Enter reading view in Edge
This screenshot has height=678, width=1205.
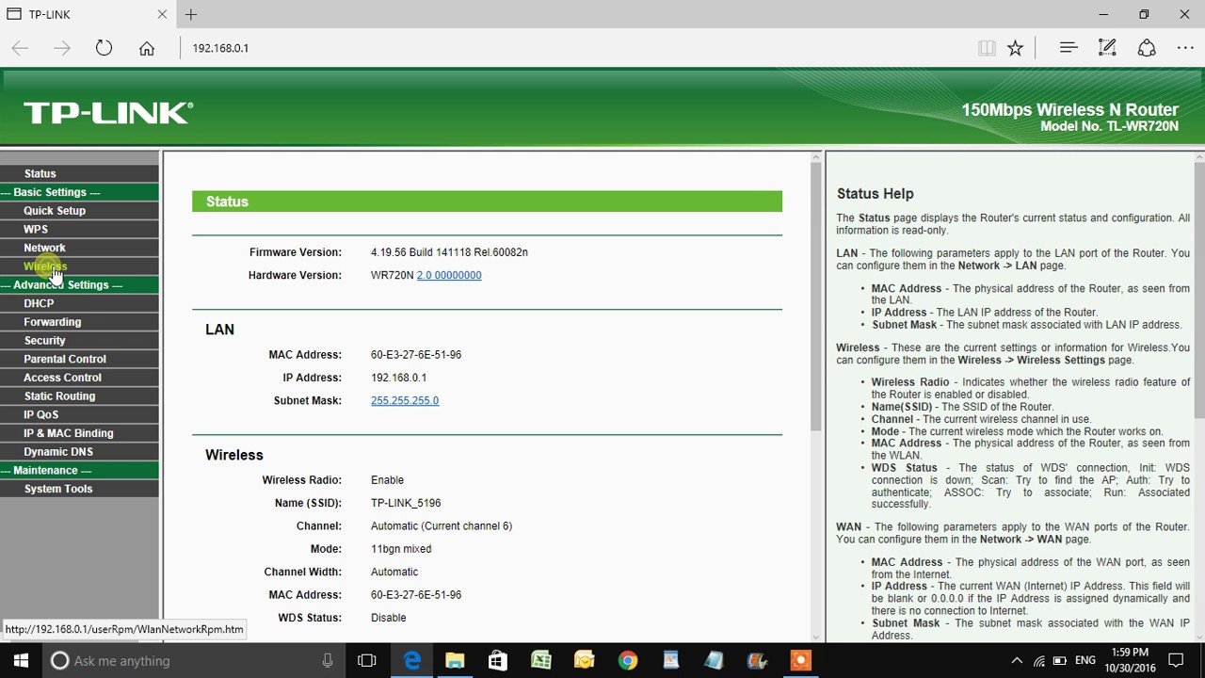[987, 47]
